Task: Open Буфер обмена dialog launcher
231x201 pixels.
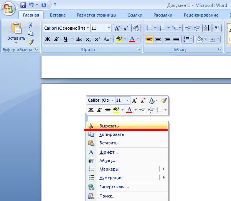Action: point(37,49)
